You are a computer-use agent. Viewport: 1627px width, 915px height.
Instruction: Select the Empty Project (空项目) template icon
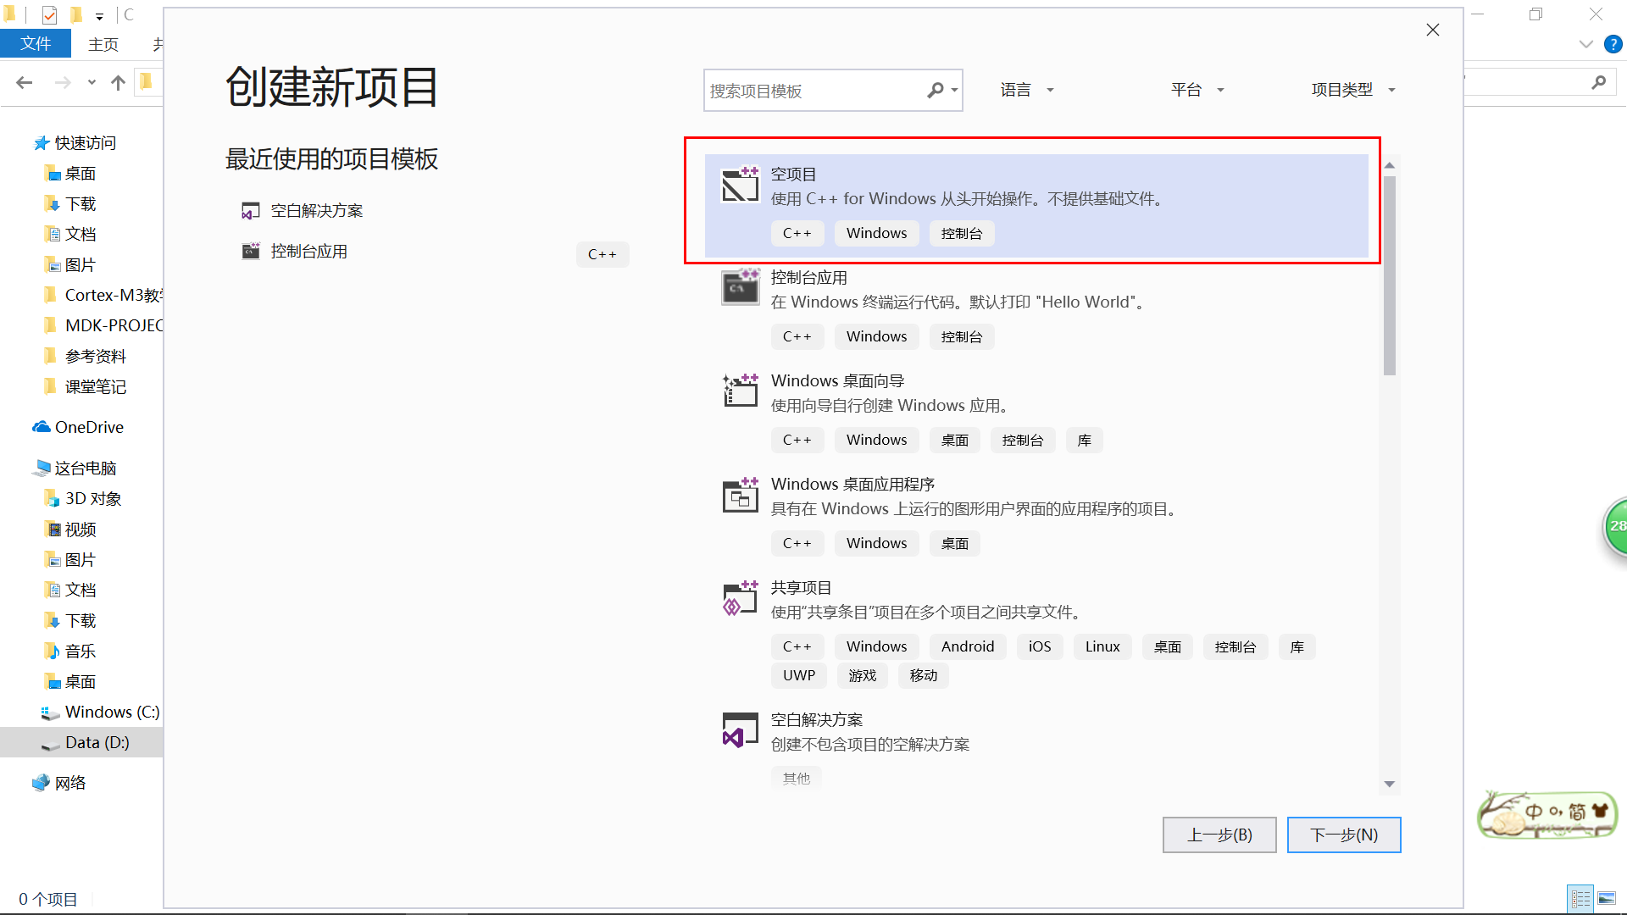740,185
